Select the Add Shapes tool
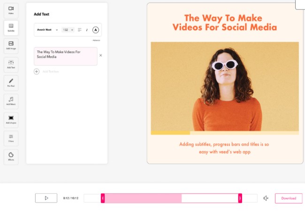The height and width of the screenshot is (211, 305). 11,119
